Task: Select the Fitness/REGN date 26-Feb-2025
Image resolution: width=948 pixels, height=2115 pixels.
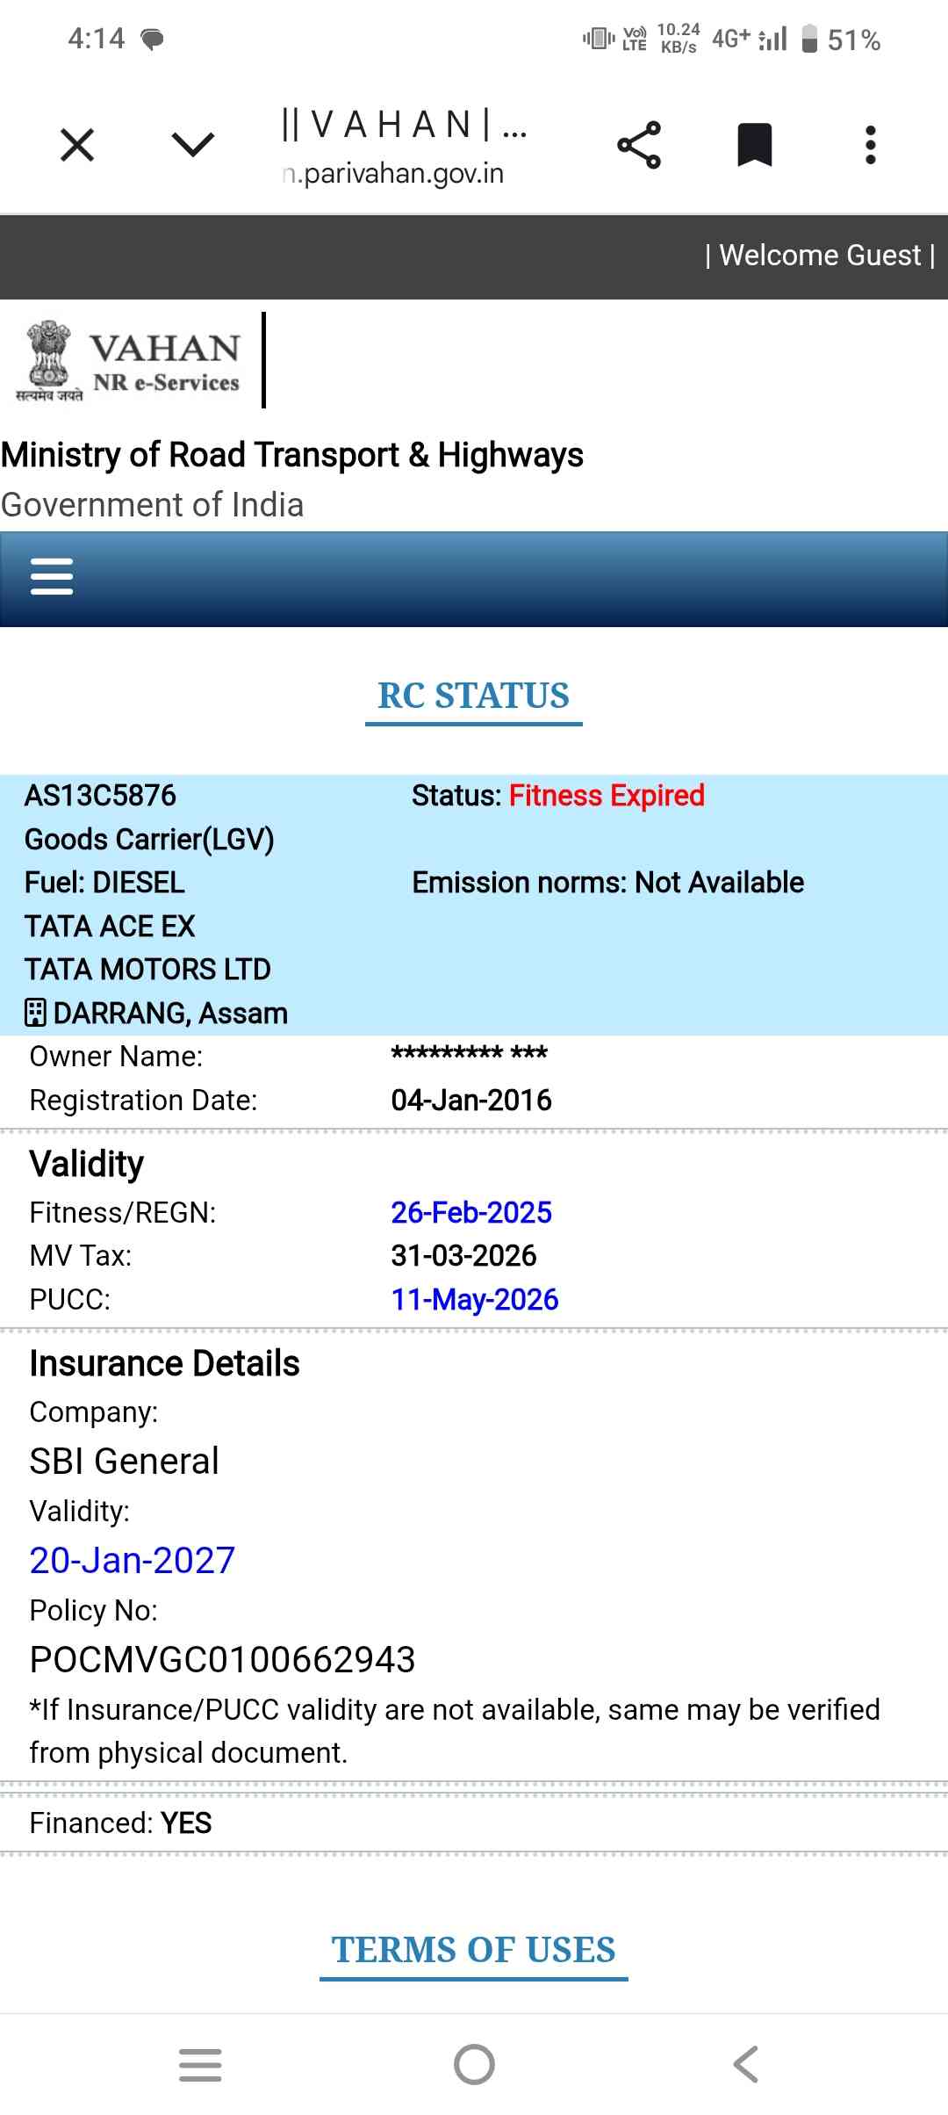Action: click(x=471, y=1212)
